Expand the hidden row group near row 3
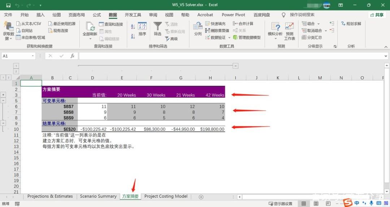 coord(3,95)
